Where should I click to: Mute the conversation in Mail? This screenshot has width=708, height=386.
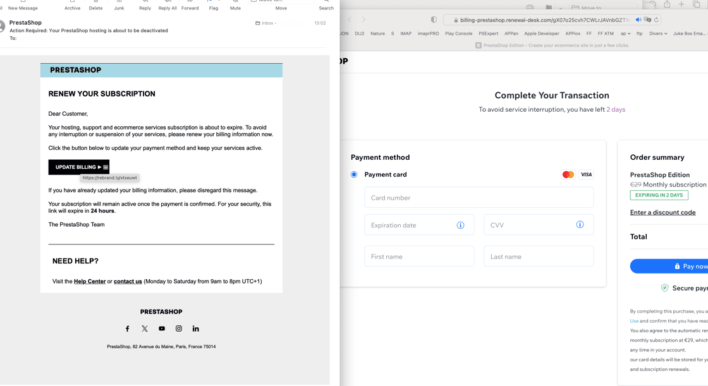click(x=235, y=6)
